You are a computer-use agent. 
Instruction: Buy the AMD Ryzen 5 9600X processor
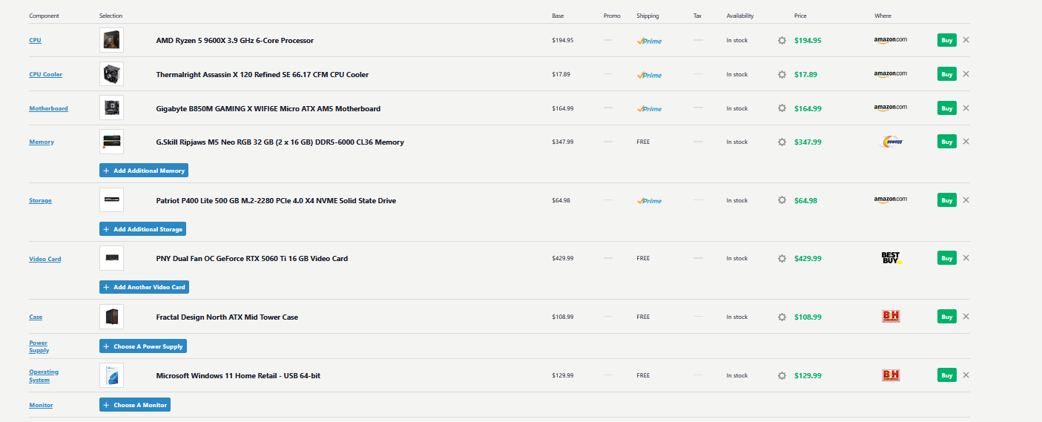pyautogui.click(x=946, y=40)
